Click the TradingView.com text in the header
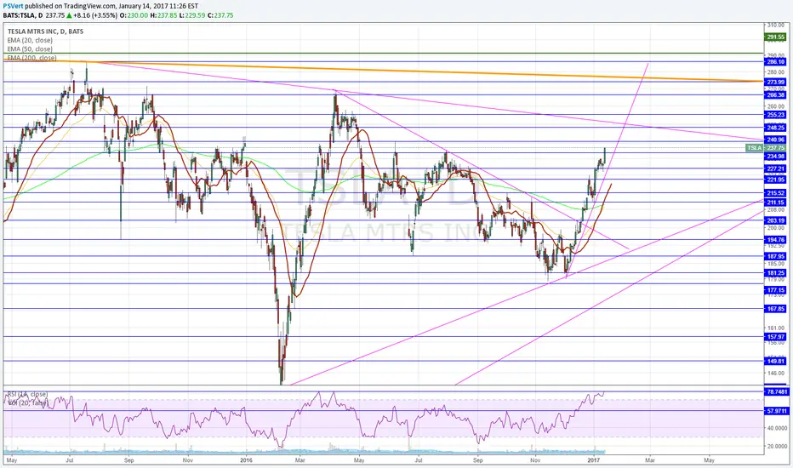 90,6
